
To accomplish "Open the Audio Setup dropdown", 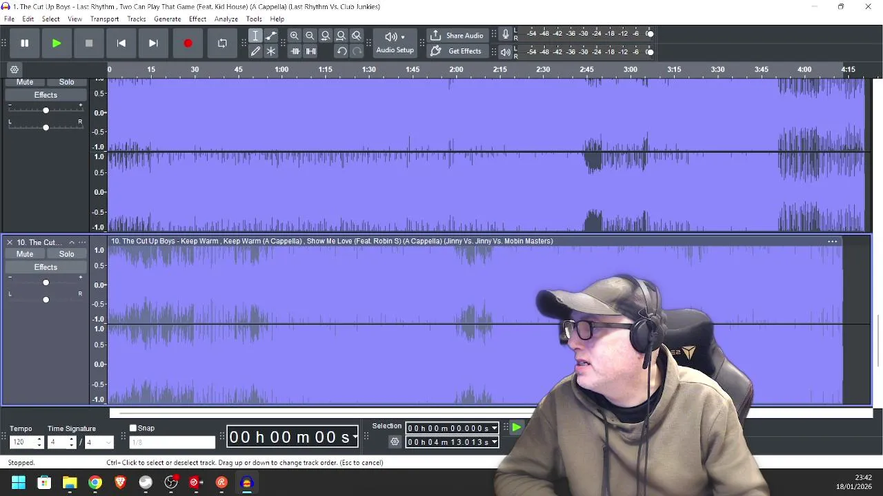I will pyautogui.click(x=395, y=43).
